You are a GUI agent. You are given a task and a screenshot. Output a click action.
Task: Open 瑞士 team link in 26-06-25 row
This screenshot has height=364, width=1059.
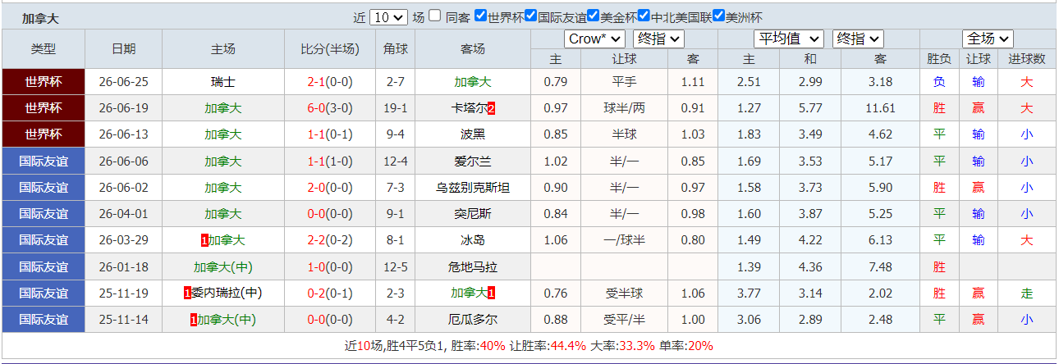coord(223,82)
